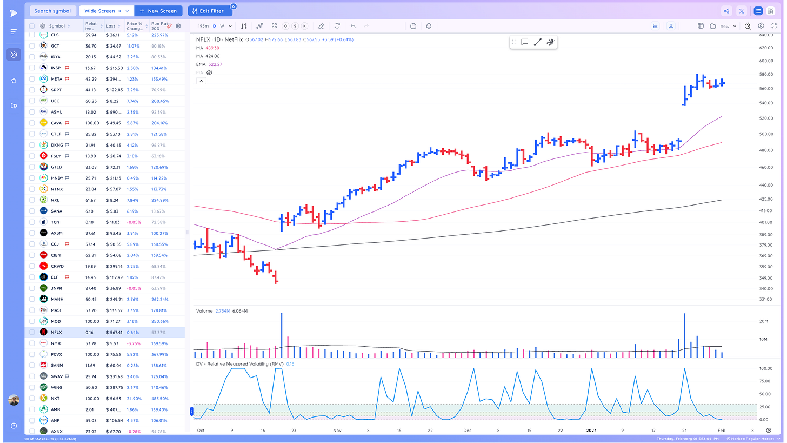Show the hidden MA indicator eye icon
Image resolution: width=787 pixels, height=443 pixels.
click(x=209, y=72)
